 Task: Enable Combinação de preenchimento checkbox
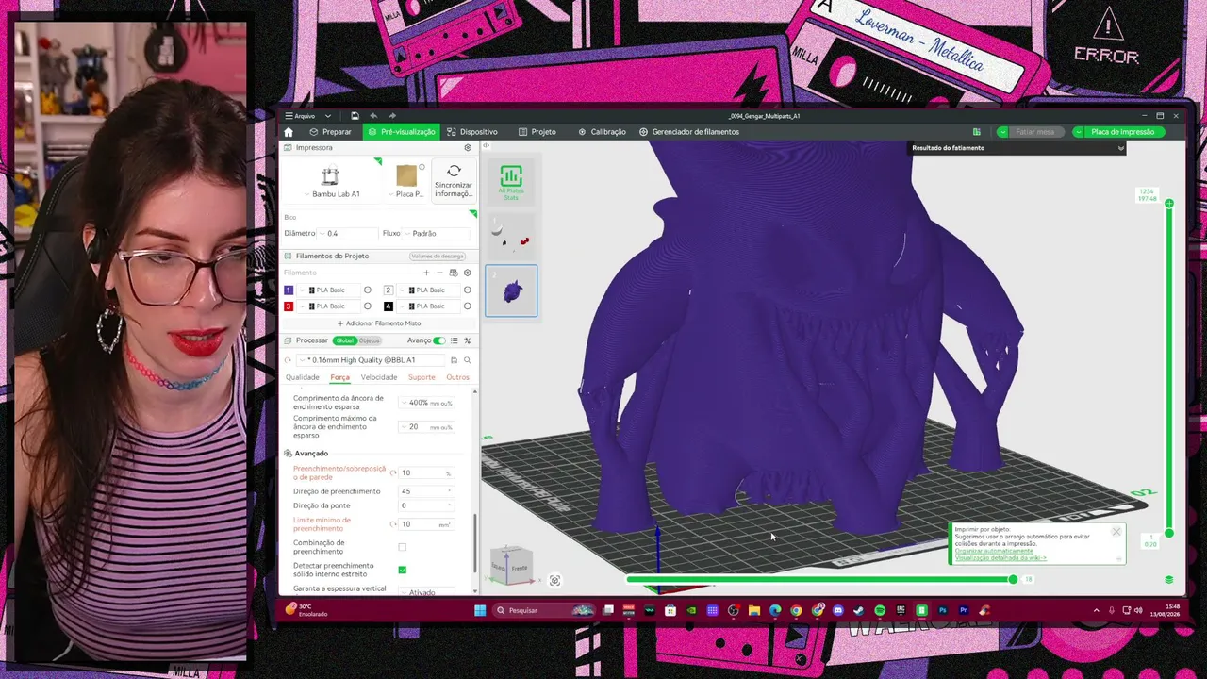(x=403, y=547)
